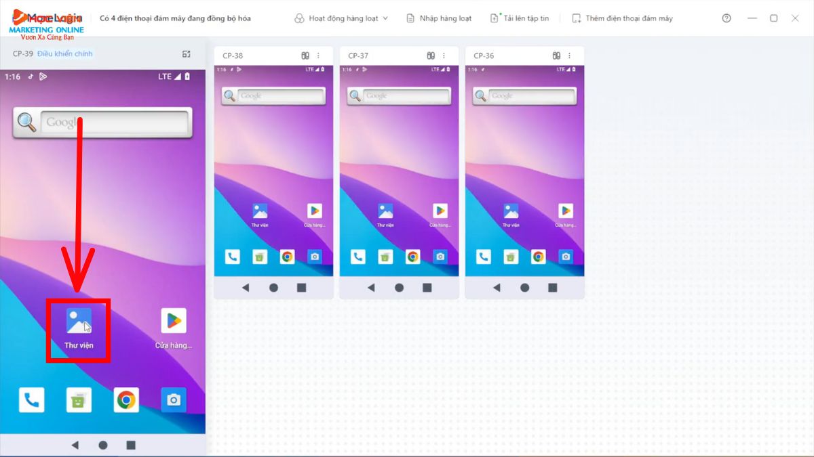This screenshot has width=814, height=457.
Task: Open Play Store on CP-38
Action: [315, 211]
